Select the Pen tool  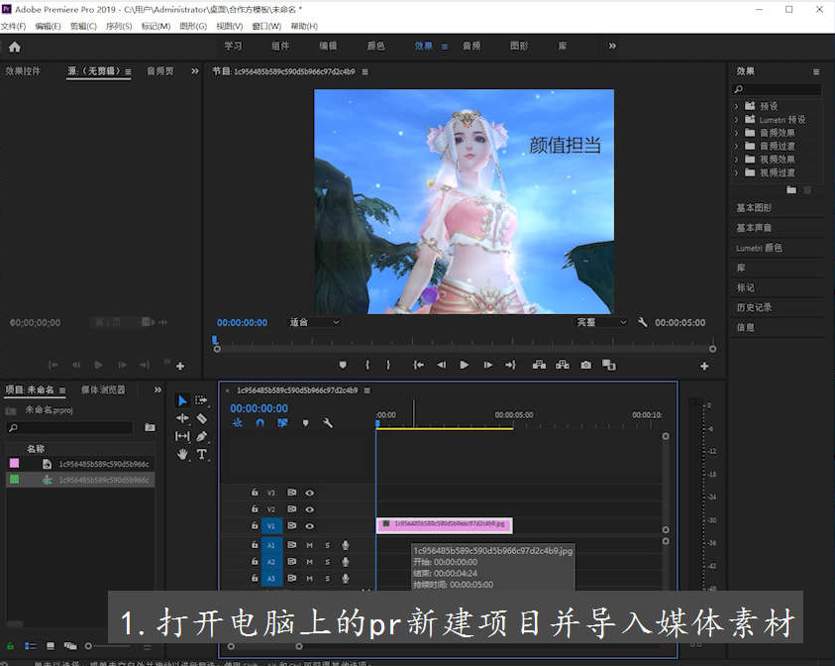point(202,436)
